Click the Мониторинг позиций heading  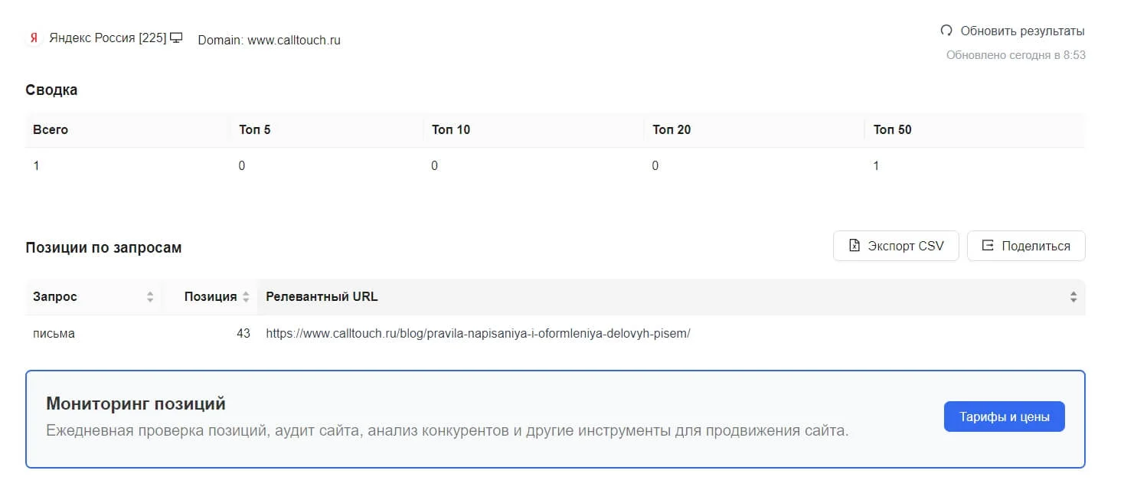click(x=136, y=403)
